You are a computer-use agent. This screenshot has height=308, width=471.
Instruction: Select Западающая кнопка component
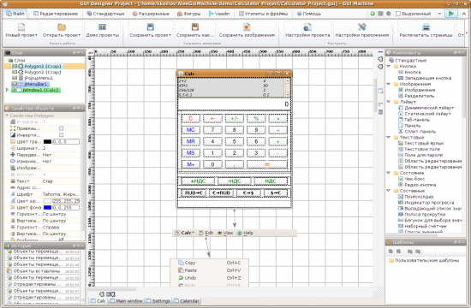point(427,78)
